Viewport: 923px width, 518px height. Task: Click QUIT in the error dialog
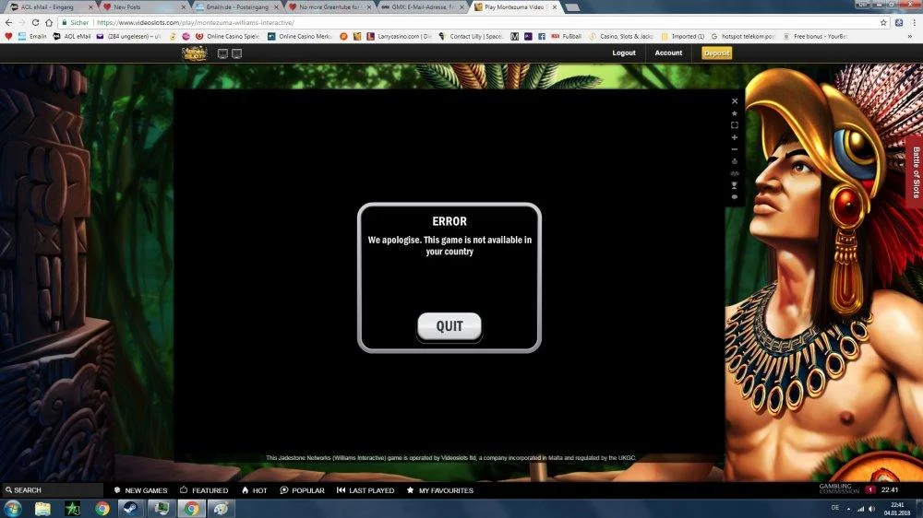coord(450,326)
